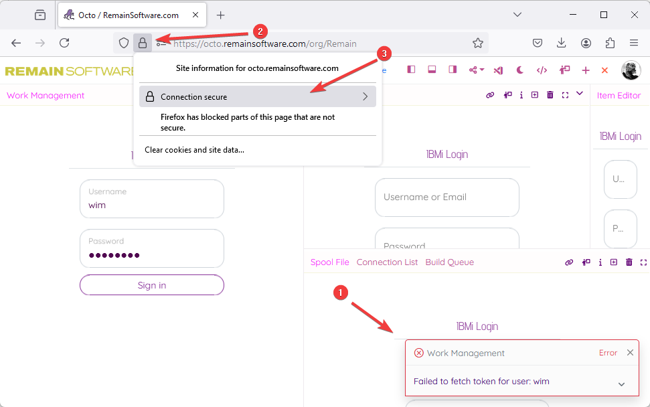
Task: Show info for the Work Management panel
Action: pos(521,95)
